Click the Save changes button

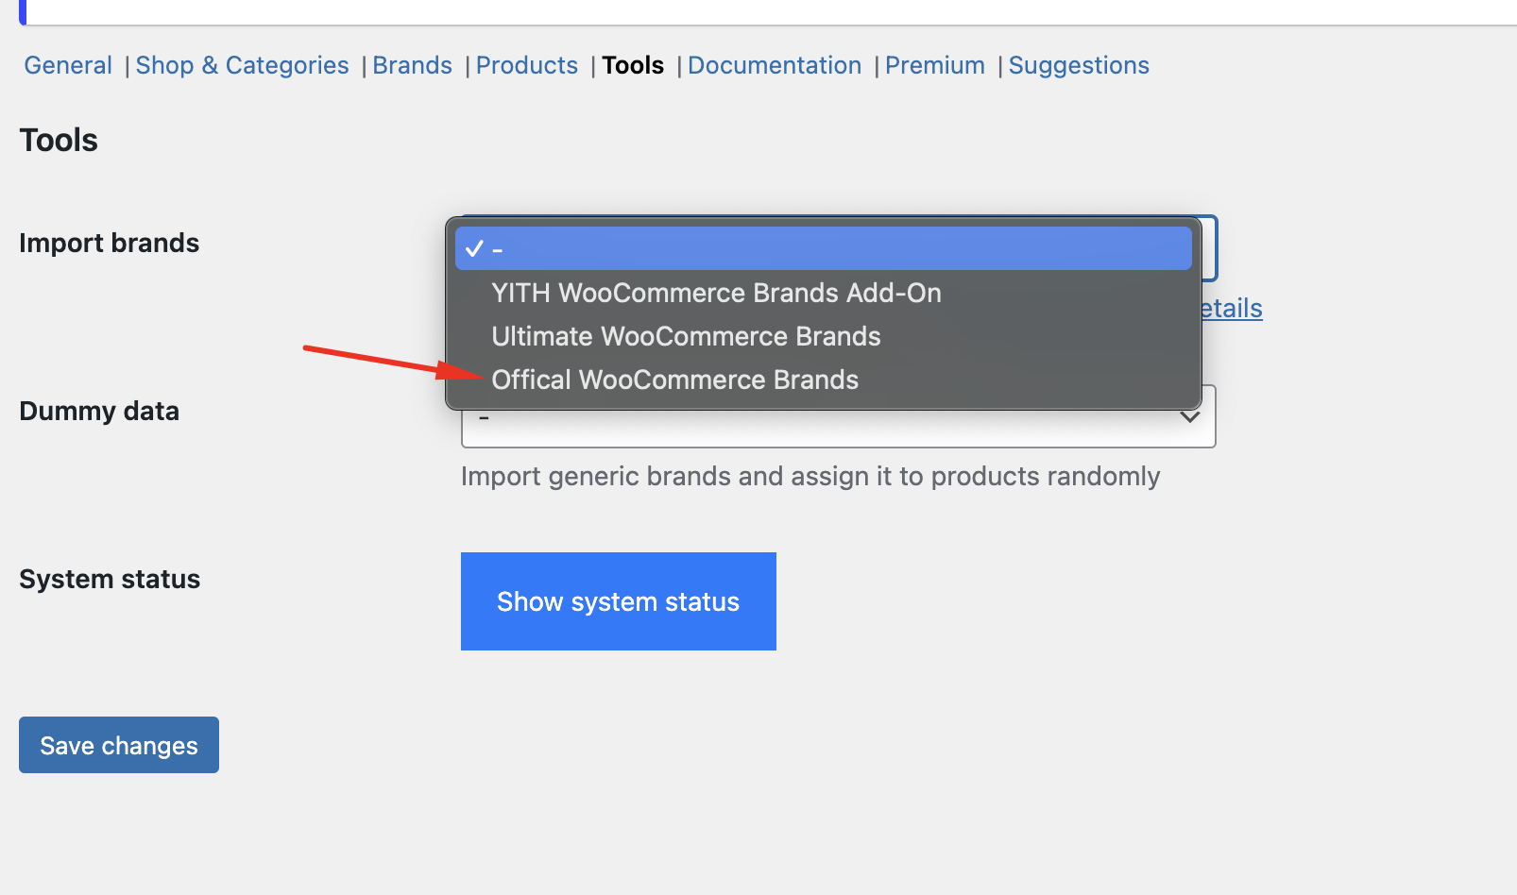119,745
